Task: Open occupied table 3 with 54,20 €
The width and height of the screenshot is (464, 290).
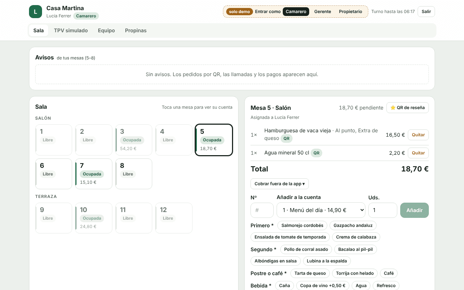Action: coord(134,140)
